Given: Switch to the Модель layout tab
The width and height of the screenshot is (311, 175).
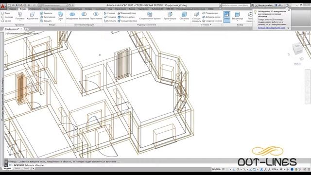Looking at the screenshot, I should pyautogui.click(x=8, y=169).
